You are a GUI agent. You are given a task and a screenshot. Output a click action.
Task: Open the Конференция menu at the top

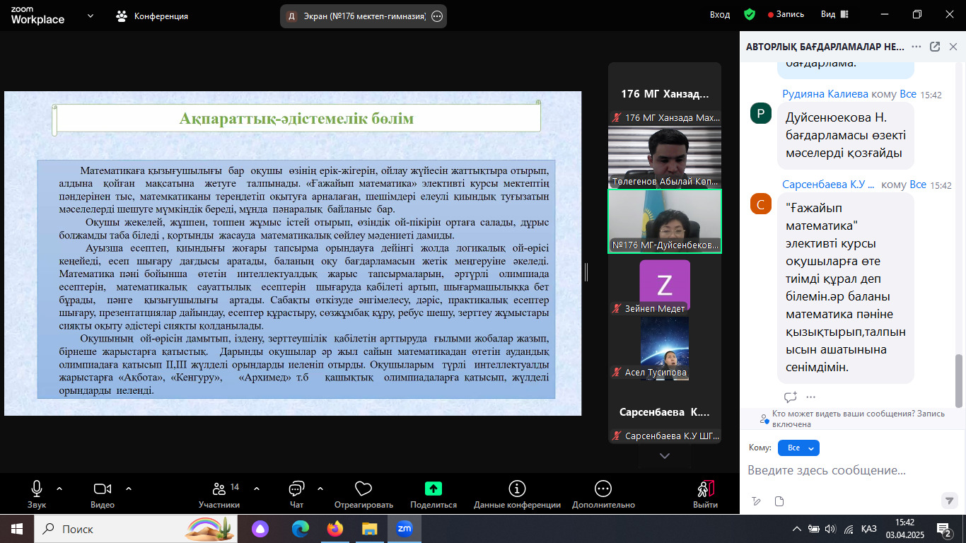pyautogui.click(x=153, y=16)
